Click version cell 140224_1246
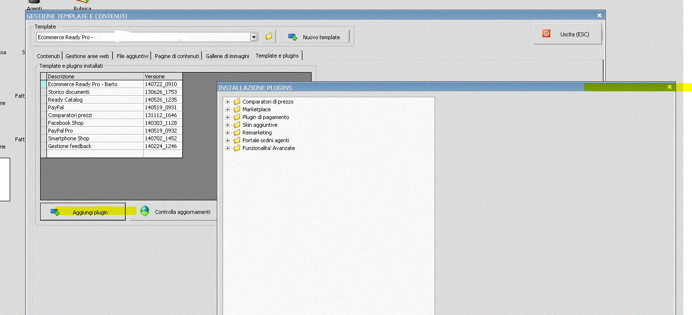 [163, 146]
